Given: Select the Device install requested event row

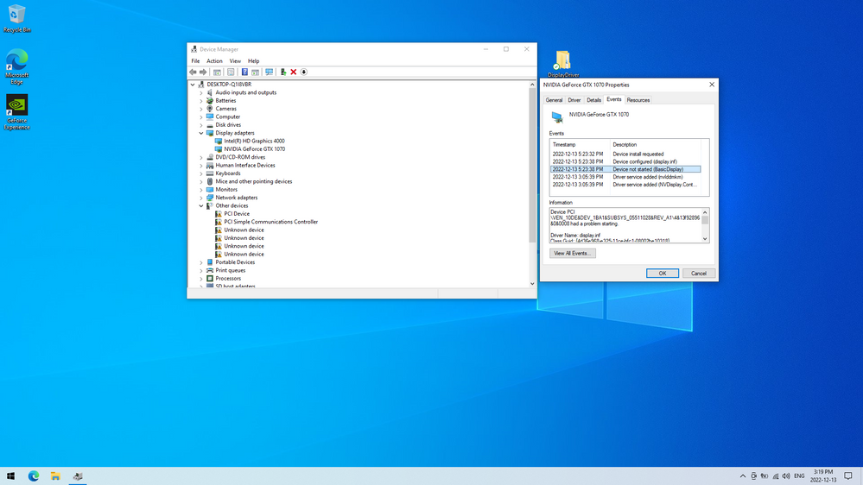Looking at the screenshot, I should [x=625, y=154].
